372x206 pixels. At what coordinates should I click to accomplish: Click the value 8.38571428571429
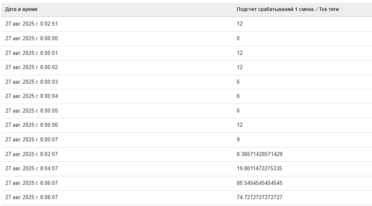260,154
